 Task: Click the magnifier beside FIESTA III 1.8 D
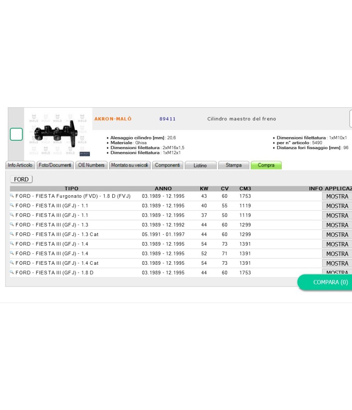[x=12, y=272]
